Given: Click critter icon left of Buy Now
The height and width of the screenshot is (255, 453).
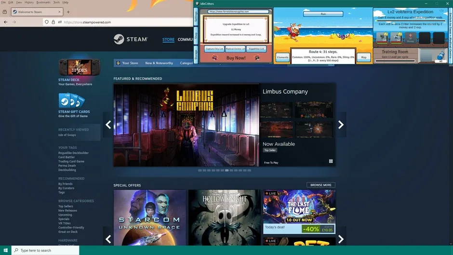Looking at the screenshot, I should click(x=214, y=58).
